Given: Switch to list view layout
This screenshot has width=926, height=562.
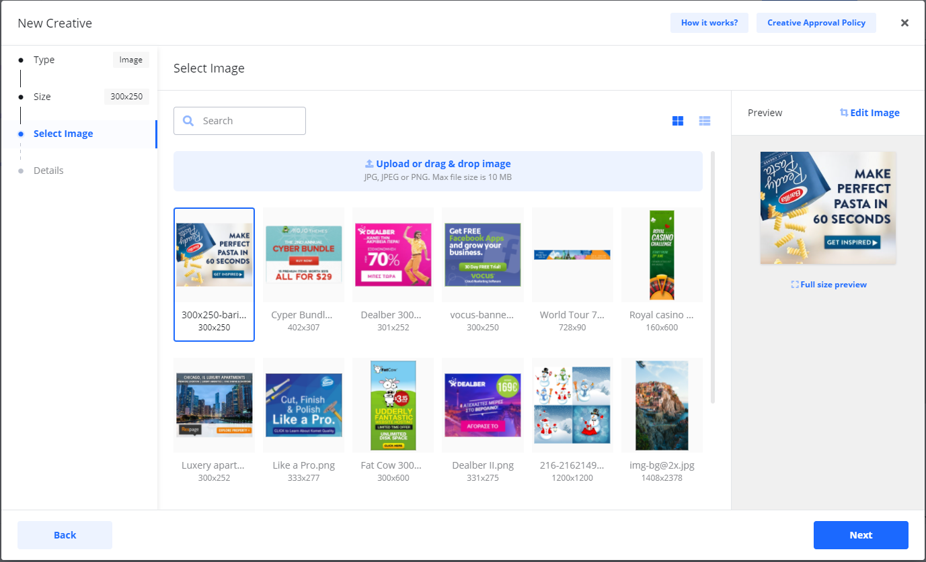Looking at the screenshot, I should (x=704, y=121).
